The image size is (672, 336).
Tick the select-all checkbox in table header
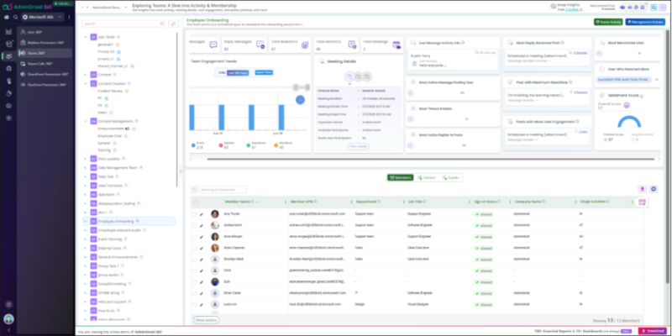click(x=196, y=202)
